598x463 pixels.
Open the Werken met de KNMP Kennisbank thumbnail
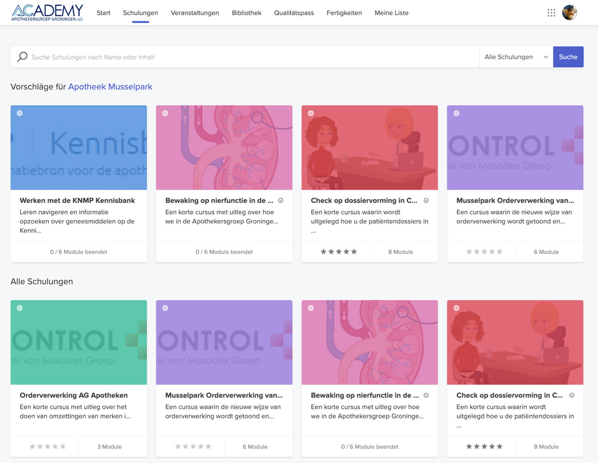point(79,147)
